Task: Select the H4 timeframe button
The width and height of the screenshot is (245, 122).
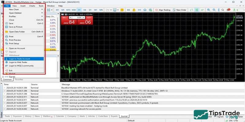Action: (85, 10)
